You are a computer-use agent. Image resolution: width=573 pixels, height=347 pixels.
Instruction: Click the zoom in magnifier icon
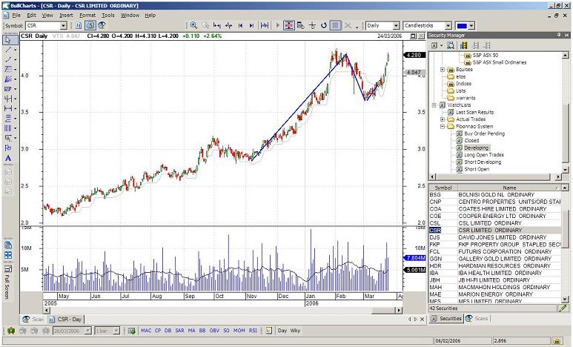[x=193, y=25]
